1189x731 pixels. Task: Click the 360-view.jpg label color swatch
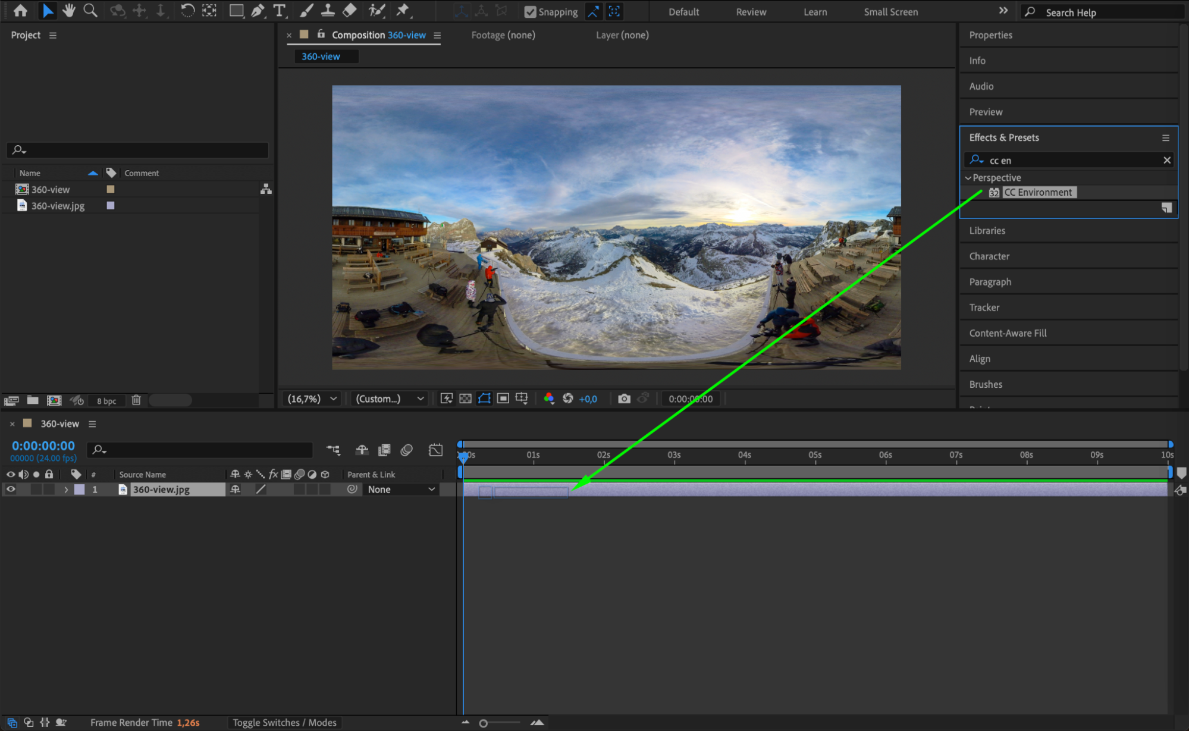point(111,205)
